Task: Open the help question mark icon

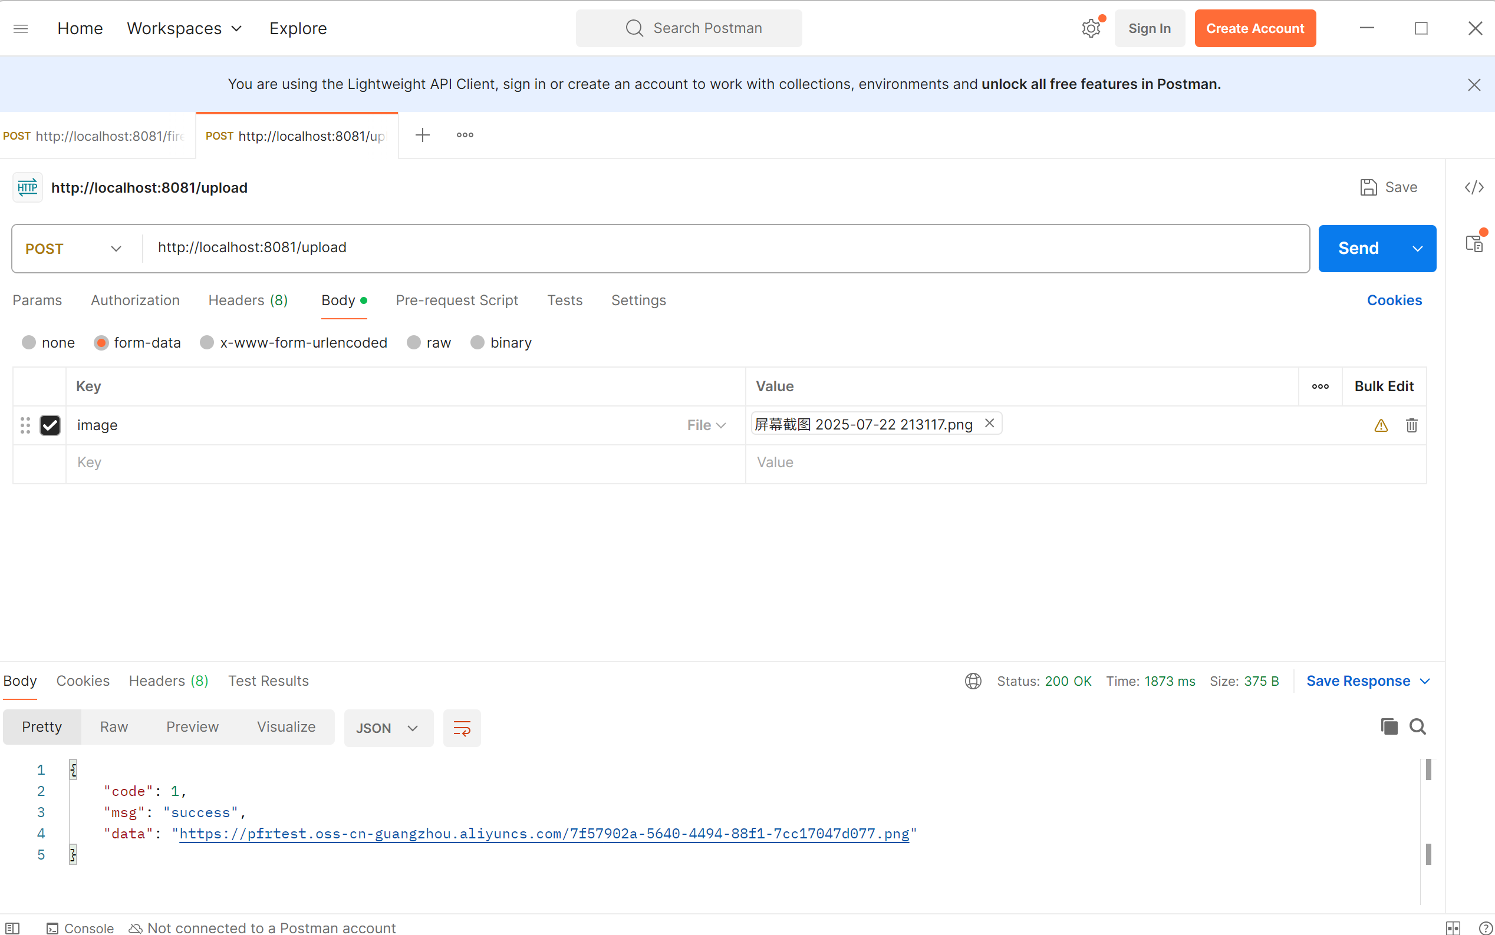Action: click(x=1486, y=927)
